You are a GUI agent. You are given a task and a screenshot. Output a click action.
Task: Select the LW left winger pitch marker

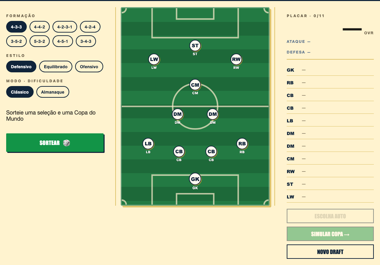pyautogui.click(x=154, y=59)
